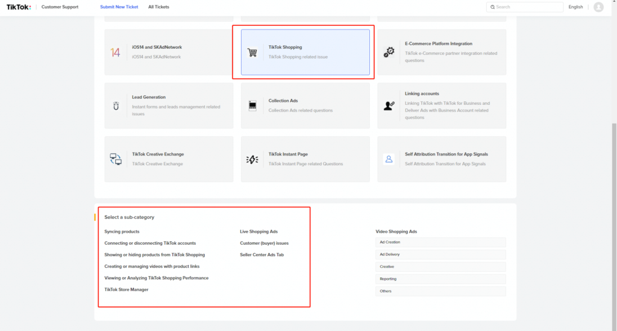Click the TikTok Instant Page lightning icon

(252, 159)
